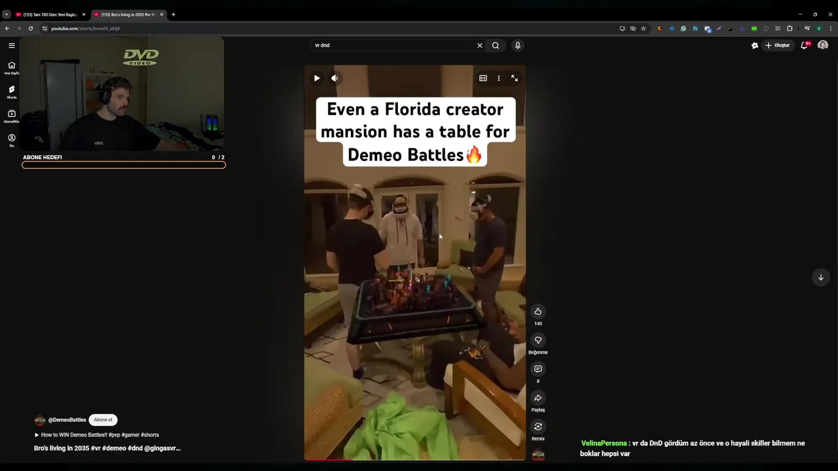Image resolution: width=838 pixels, height=471 pixels.
Task: Remix this short
Action: tap(538, 427)
